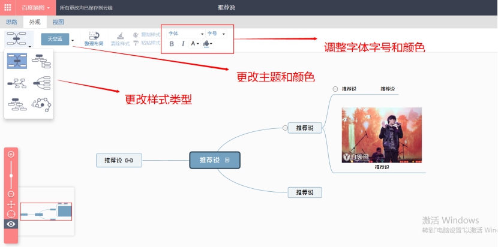This screenshot has width=498, height=247.
Task: Select the circular orbit layout template
Action: 41,104
